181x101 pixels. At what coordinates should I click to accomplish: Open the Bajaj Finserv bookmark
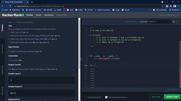pos(15,10)
